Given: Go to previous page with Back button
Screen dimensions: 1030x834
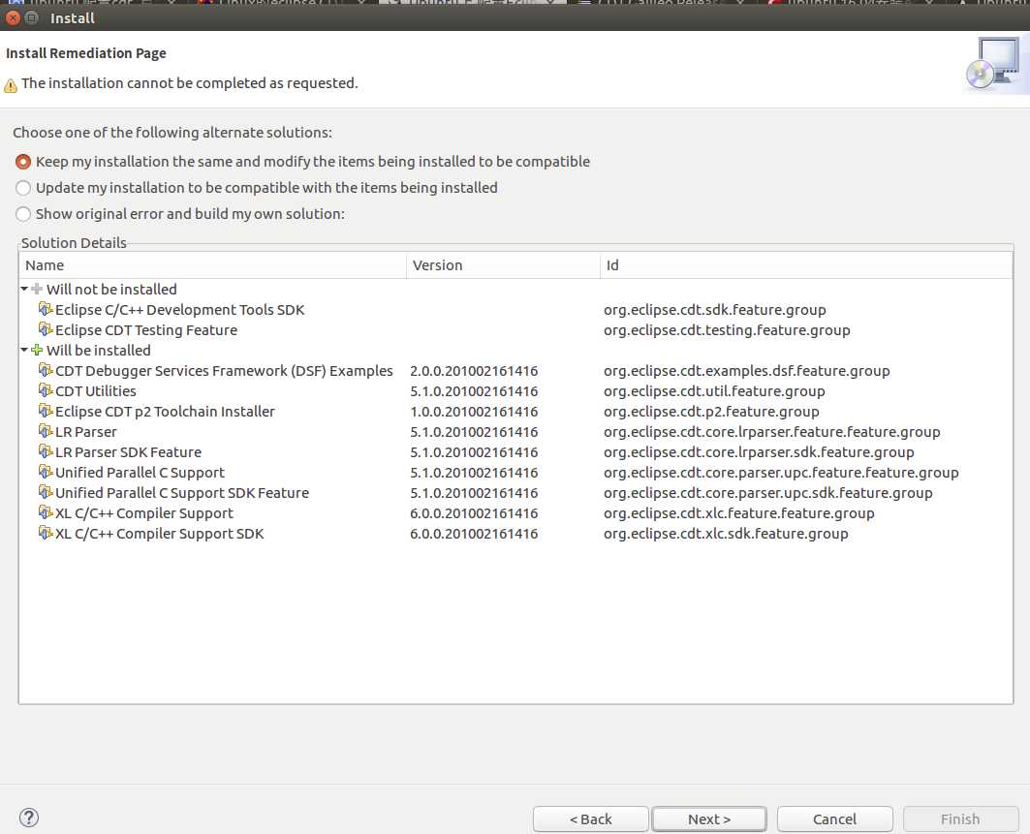Looking at the screenshot, I should click(590, 819).
